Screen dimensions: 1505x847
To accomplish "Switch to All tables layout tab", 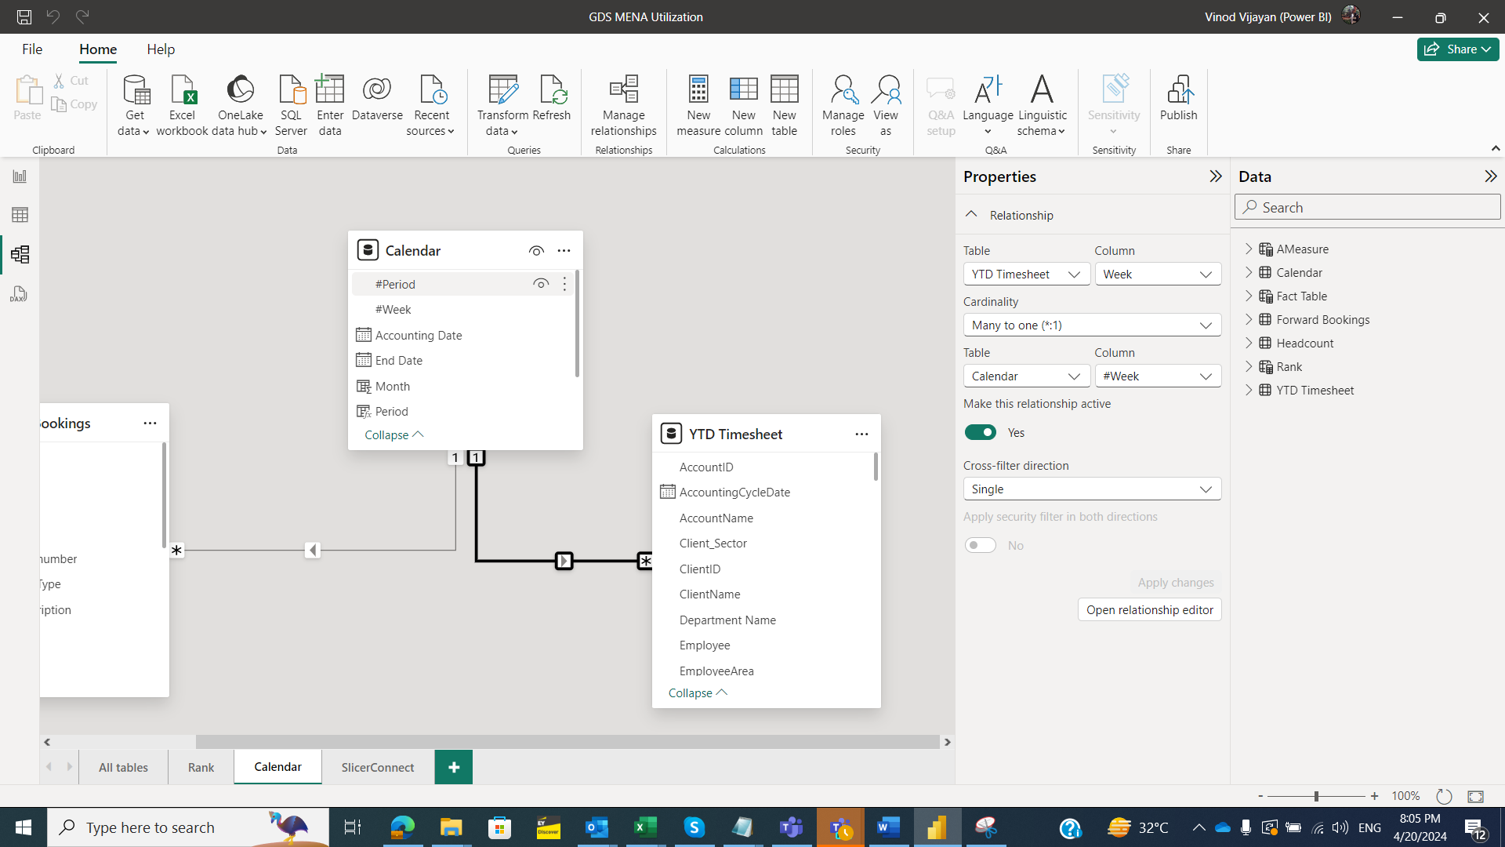I will pyautogui.click(x=123, y=767).
